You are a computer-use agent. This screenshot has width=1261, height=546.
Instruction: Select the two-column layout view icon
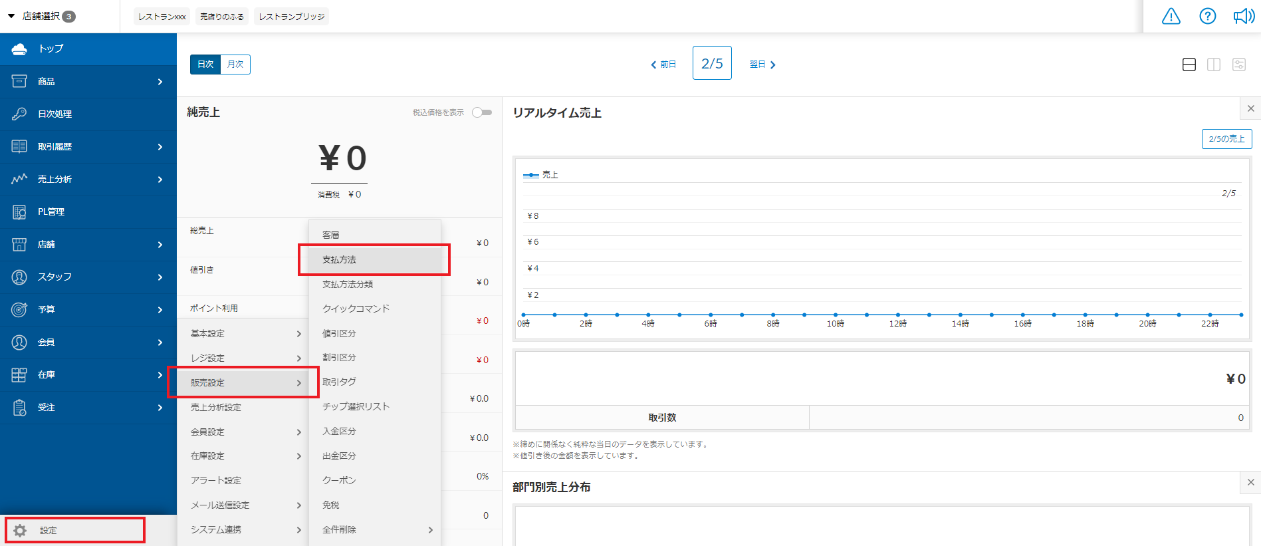[x=1214, y=65]
